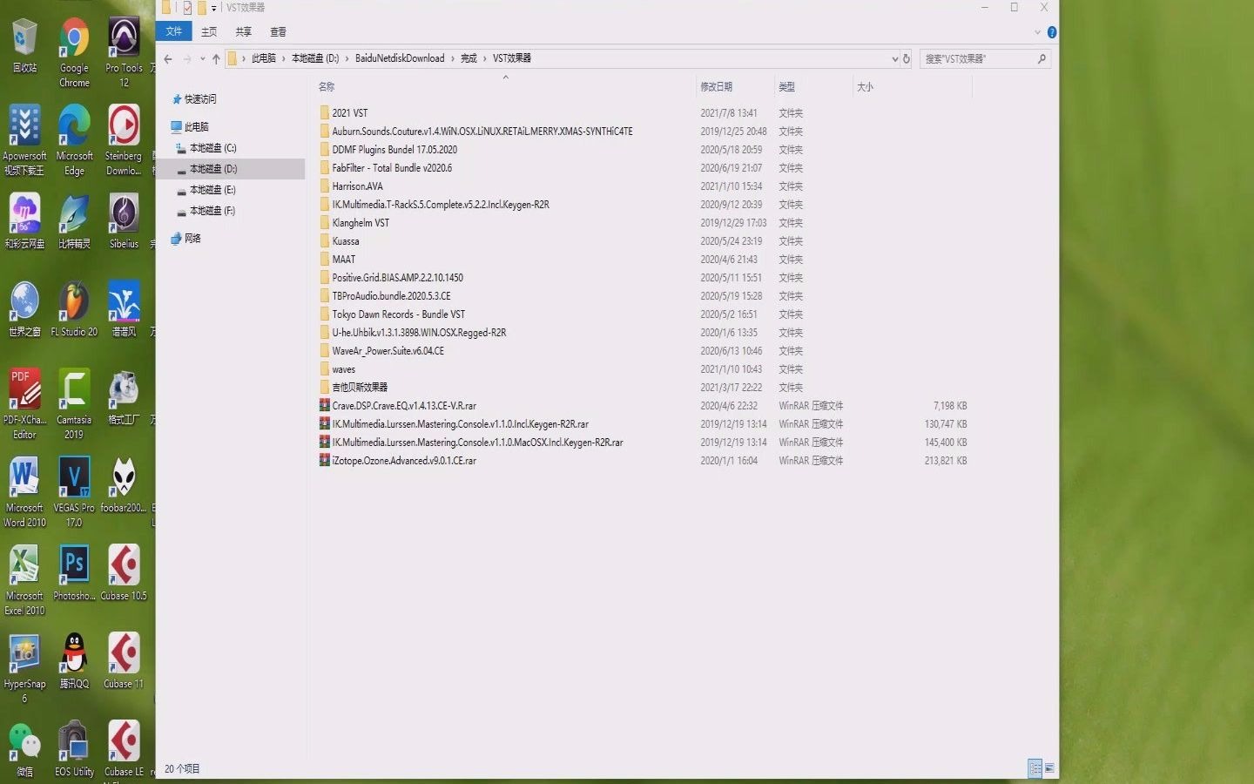Select iZotope.Ozone.Advanced.v9.0.1.CE.rar file
This screenshot has height=784, width=1254.
pos(404,461)
